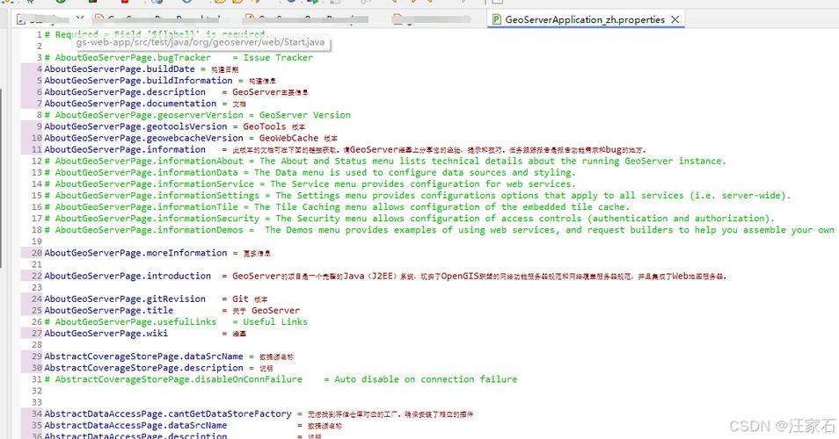Click the AbstractCoverageStorePage.disableOnConnFailure comment

[281, 379]
